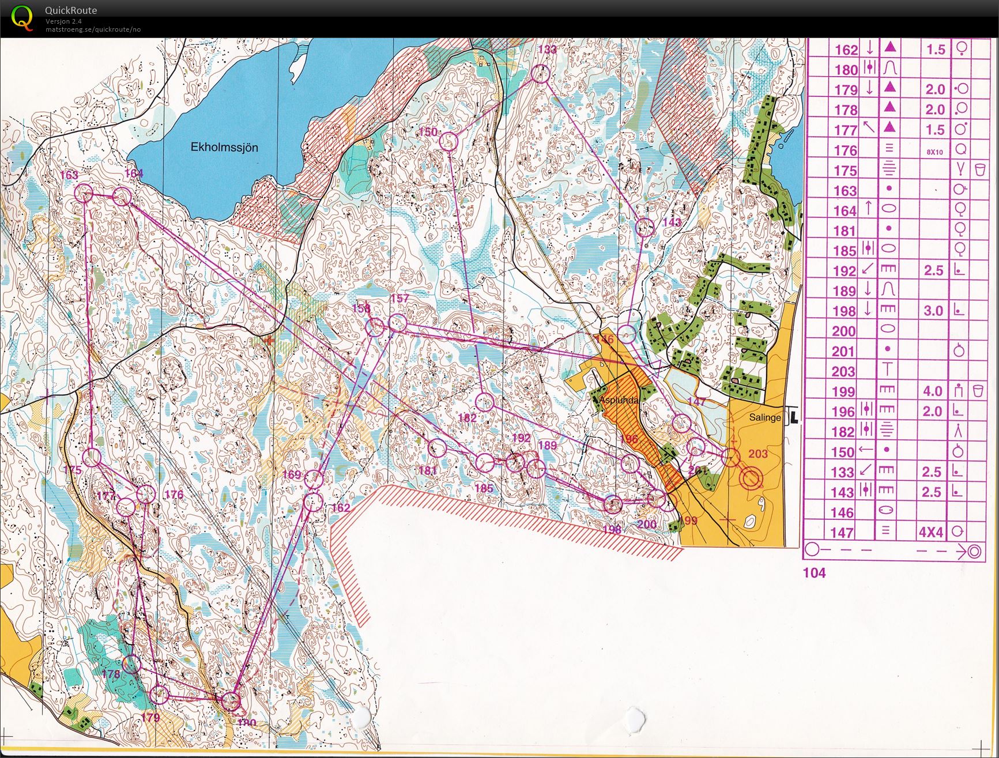Select control circle 182 on the map
Image resolution: width=999 pixels, height=758 pixels.
point(485,402)
